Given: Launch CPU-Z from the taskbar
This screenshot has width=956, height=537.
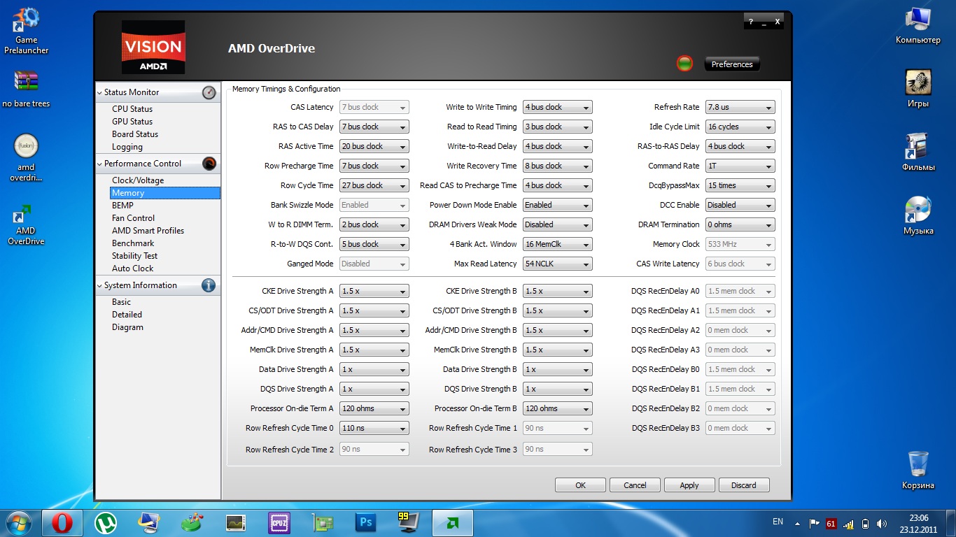Looking at the screenshot, I should pos(279,522).
